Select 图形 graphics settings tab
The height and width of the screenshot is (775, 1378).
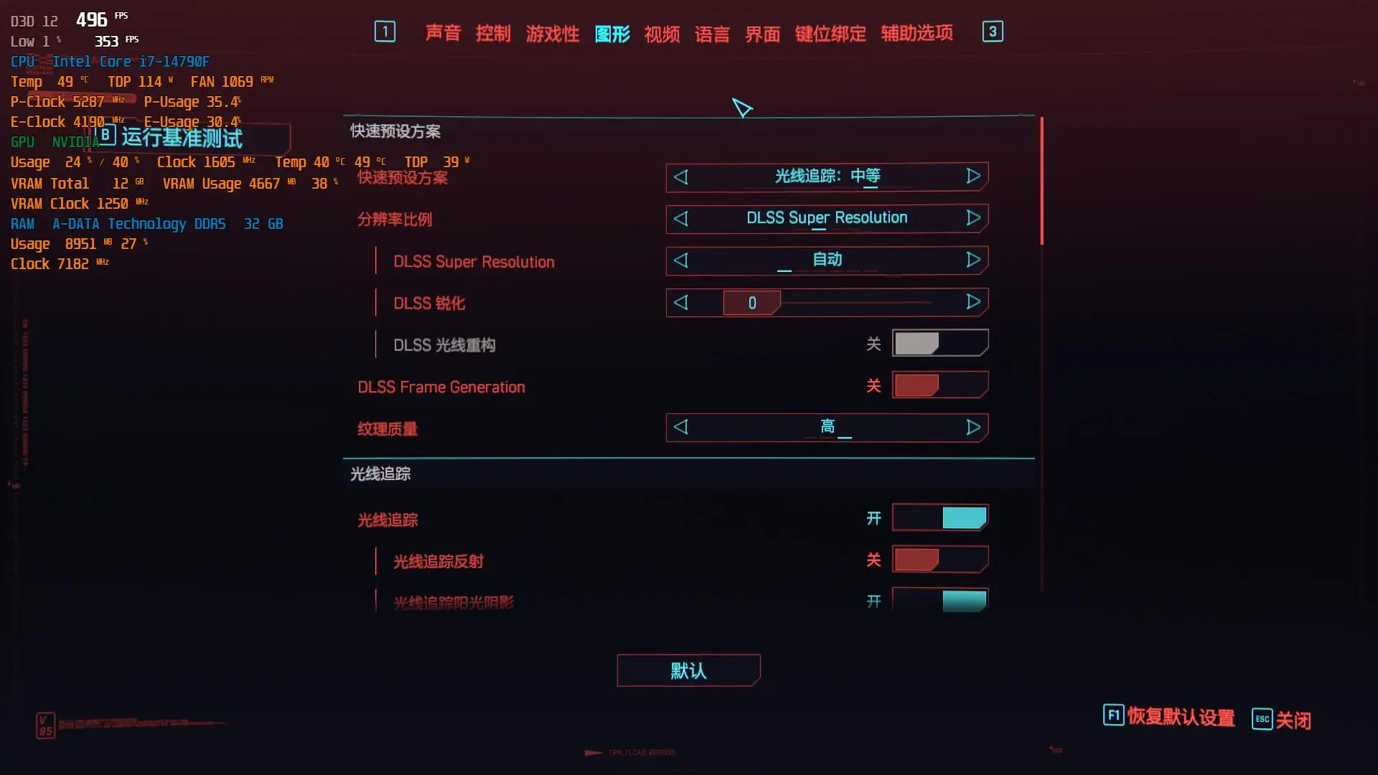612,32
